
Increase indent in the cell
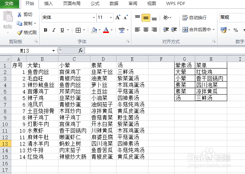coord(174,29)
